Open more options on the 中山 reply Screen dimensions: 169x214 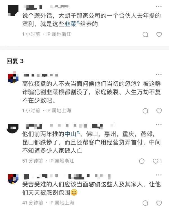(x=159, y=125)
